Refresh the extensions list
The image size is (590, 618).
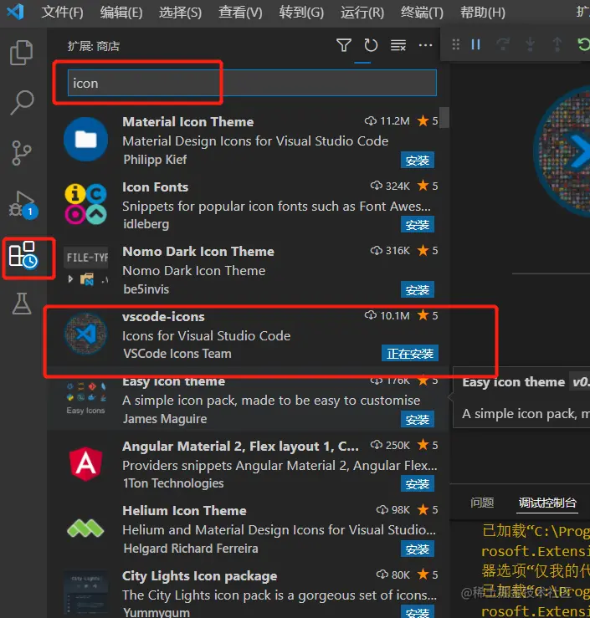pos(371,45)
